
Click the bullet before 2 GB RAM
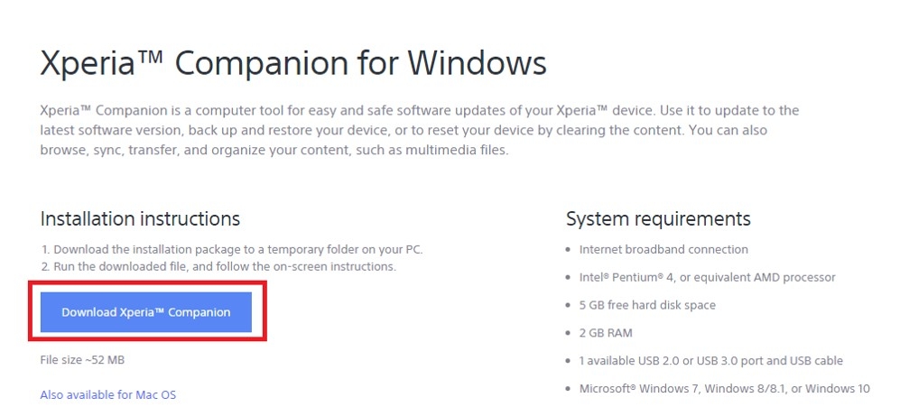click(569, 334)
